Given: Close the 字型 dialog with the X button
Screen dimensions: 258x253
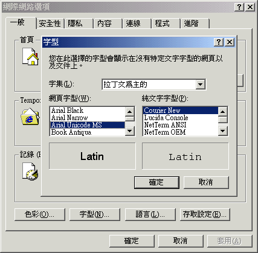Looking at the screenshot, I should point(230,42).
